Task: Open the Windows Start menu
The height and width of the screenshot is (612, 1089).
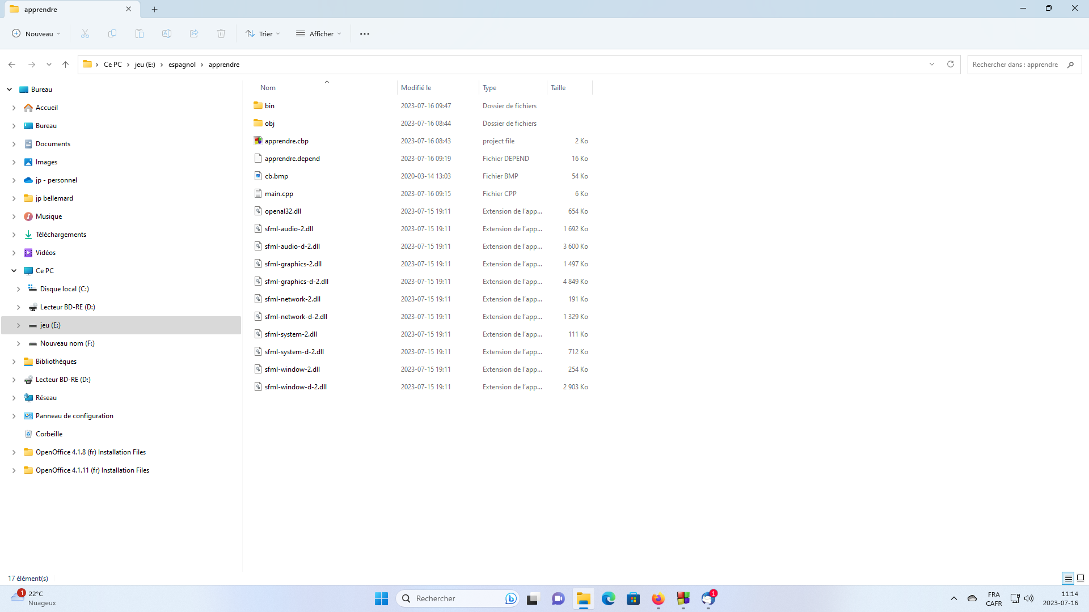Action: tap(381, 598)
